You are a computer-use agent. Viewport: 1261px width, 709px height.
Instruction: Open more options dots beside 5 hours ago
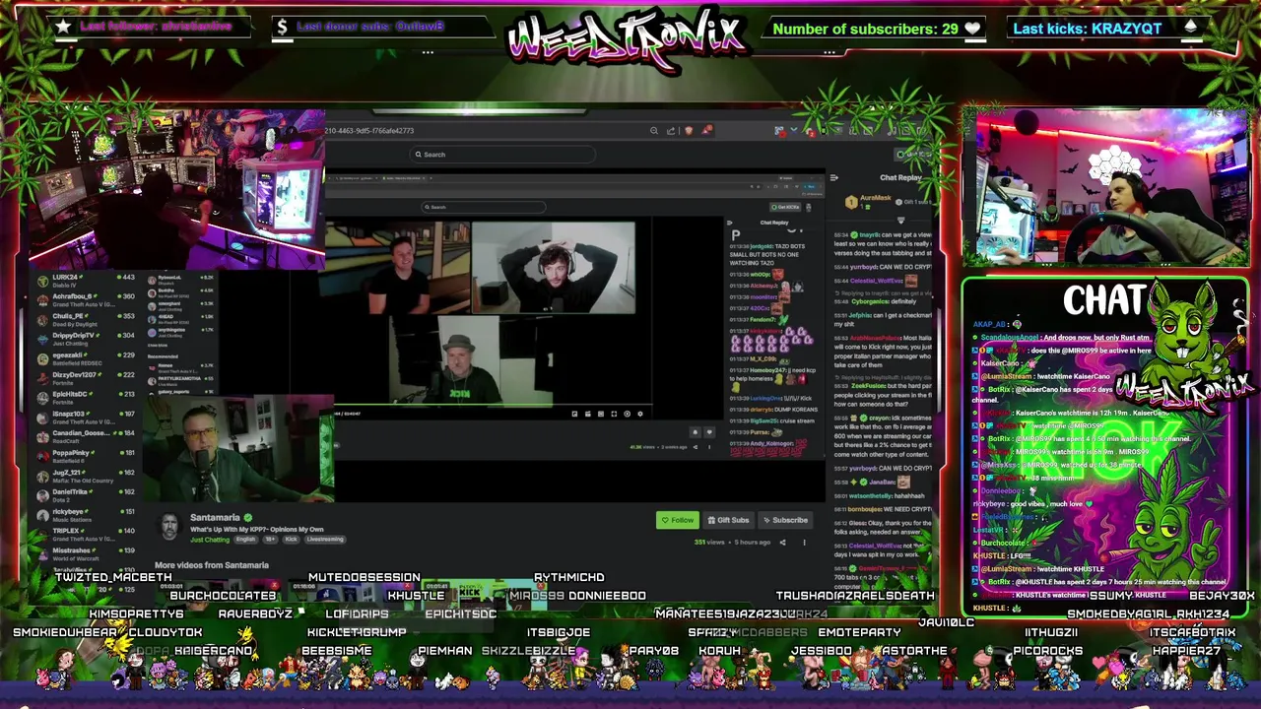click(804, 543)
